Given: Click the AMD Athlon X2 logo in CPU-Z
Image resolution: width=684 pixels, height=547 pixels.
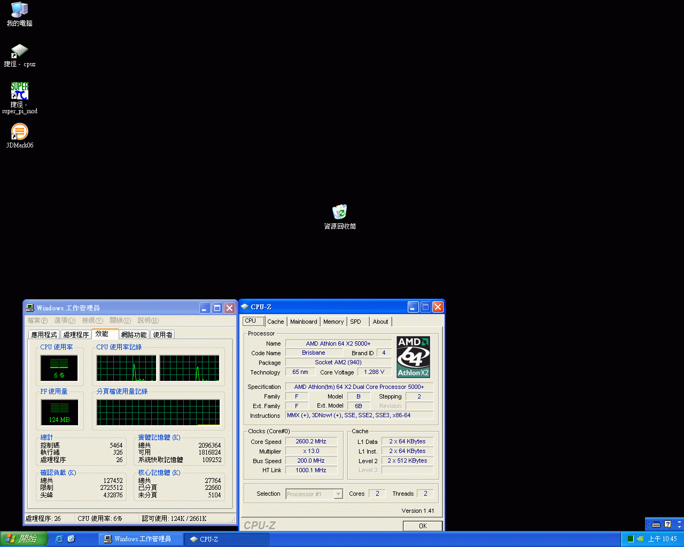Looking at the screenshot, I should coord(413,357).
